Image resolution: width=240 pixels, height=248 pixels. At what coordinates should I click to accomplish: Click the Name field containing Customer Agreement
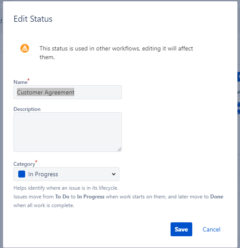68,92
